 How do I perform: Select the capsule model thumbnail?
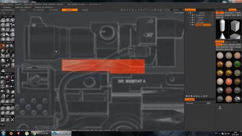pyautogui.click(x=222, y=26)
